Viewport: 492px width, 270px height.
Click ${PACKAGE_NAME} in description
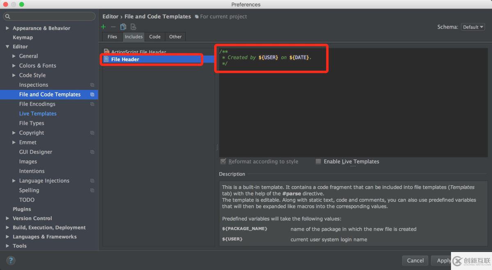point(244,229)
